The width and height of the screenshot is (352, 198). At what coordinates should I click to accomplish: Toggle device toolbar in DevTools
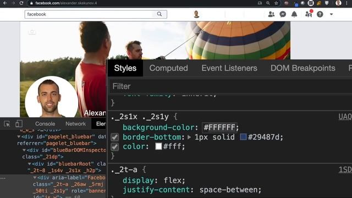[x=19, y=123]
